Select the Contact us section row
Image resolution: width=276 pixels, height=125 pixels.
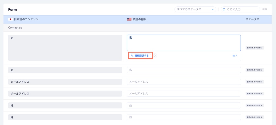tap(15, 28)
